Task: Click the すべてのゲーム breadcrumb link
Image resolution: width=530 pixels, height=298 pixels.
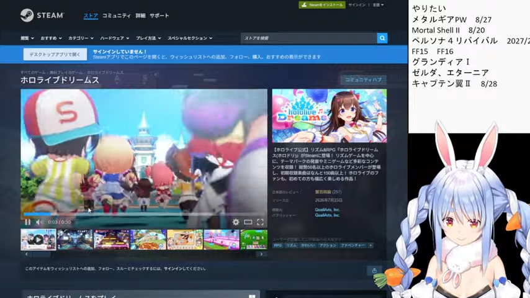Action: [33, 73]
